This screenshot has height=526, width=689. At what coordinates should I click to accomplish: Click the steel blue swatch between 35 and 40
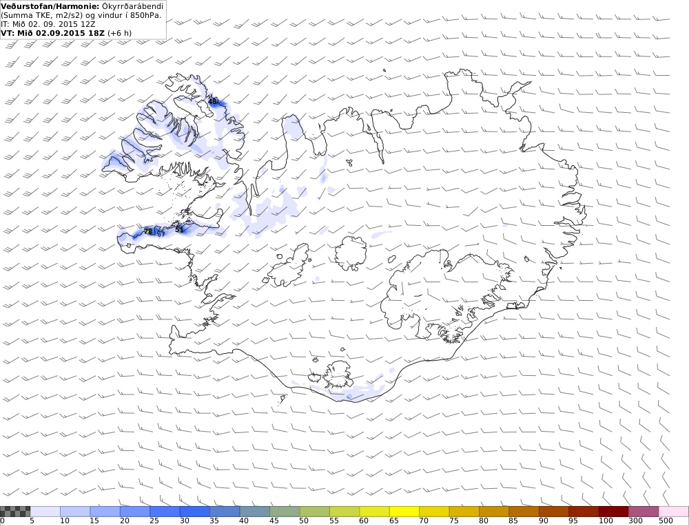click(225, 511)
